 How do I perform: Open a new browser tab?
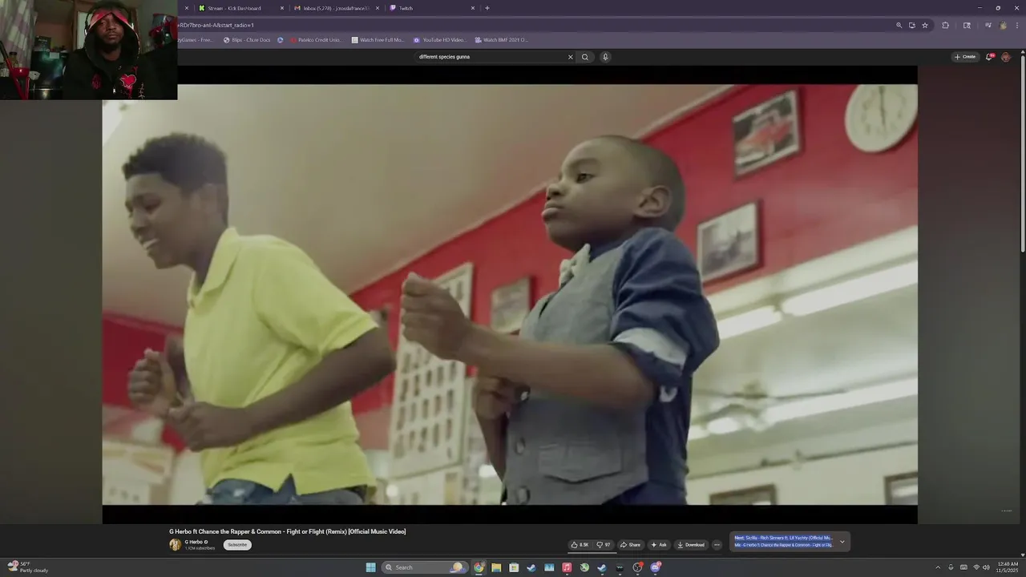(487, 8)
